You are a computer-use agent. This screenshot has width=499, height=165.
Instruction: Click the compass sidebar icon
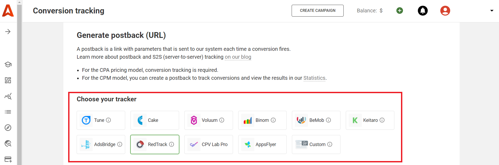(8, 128)
